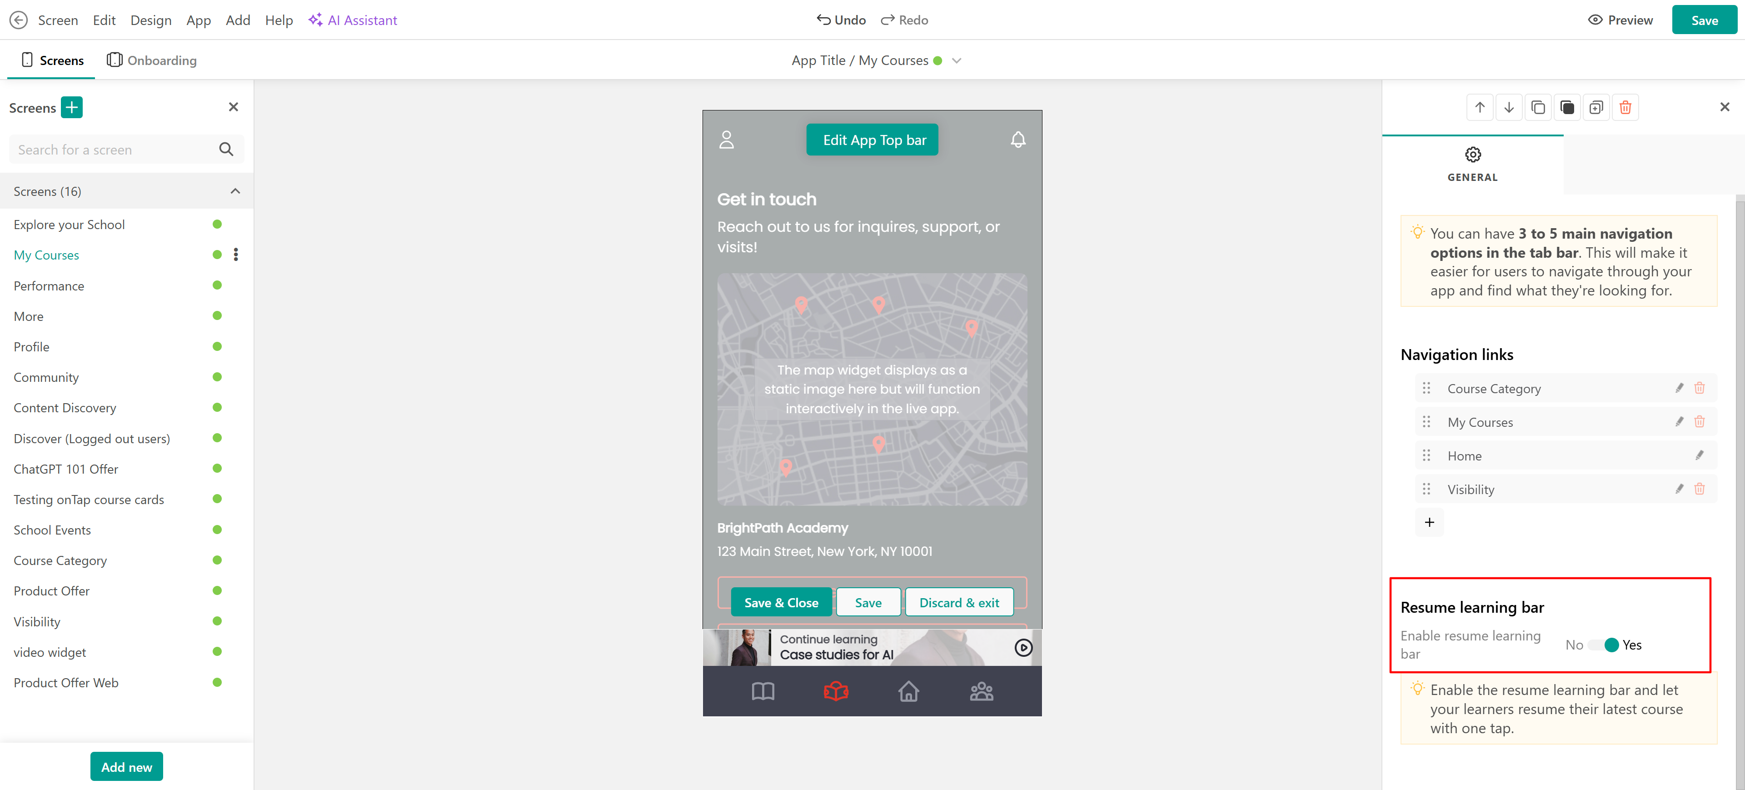Collapse the Screens (16) list
Viewport: 1745px width, 790px height.
[235, 191]
